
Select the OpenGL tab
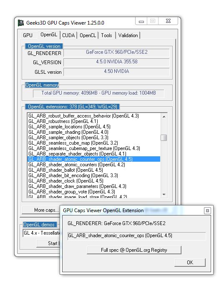tap(49, 35)
